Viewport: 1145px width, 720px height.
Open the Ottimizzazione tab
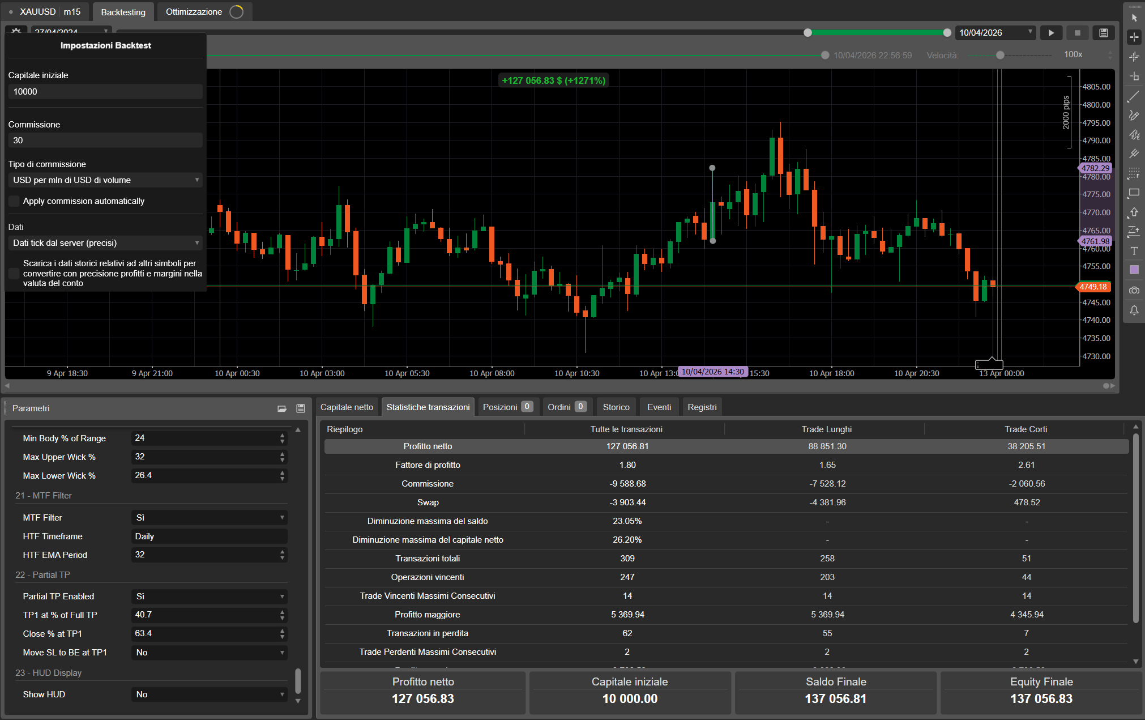click(193, 11)
